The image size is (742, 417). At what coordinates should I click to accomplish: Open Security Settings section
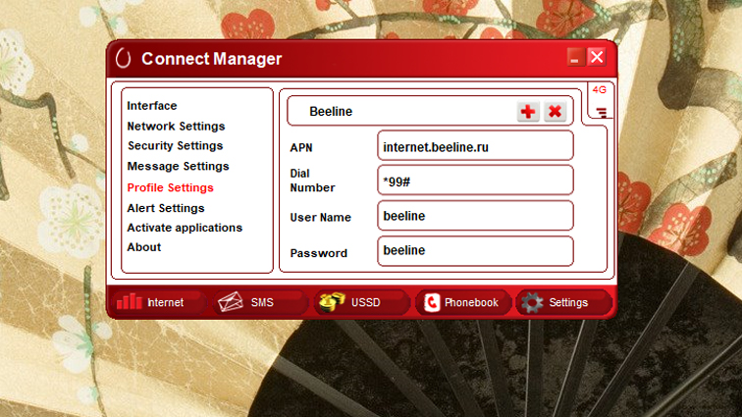click(x=175, y=146)
